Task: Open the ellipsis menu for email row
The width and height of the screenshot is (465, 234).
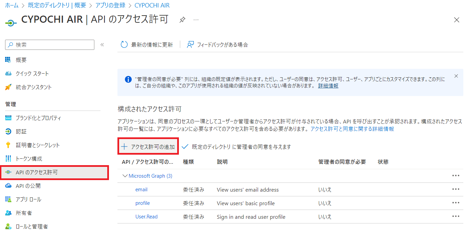Action: point(456,189)
